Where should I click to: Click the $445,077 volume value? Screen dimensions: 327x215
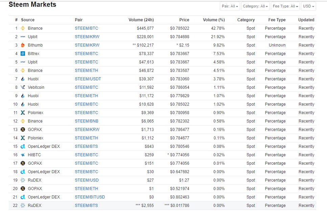(x=145, y=28)
